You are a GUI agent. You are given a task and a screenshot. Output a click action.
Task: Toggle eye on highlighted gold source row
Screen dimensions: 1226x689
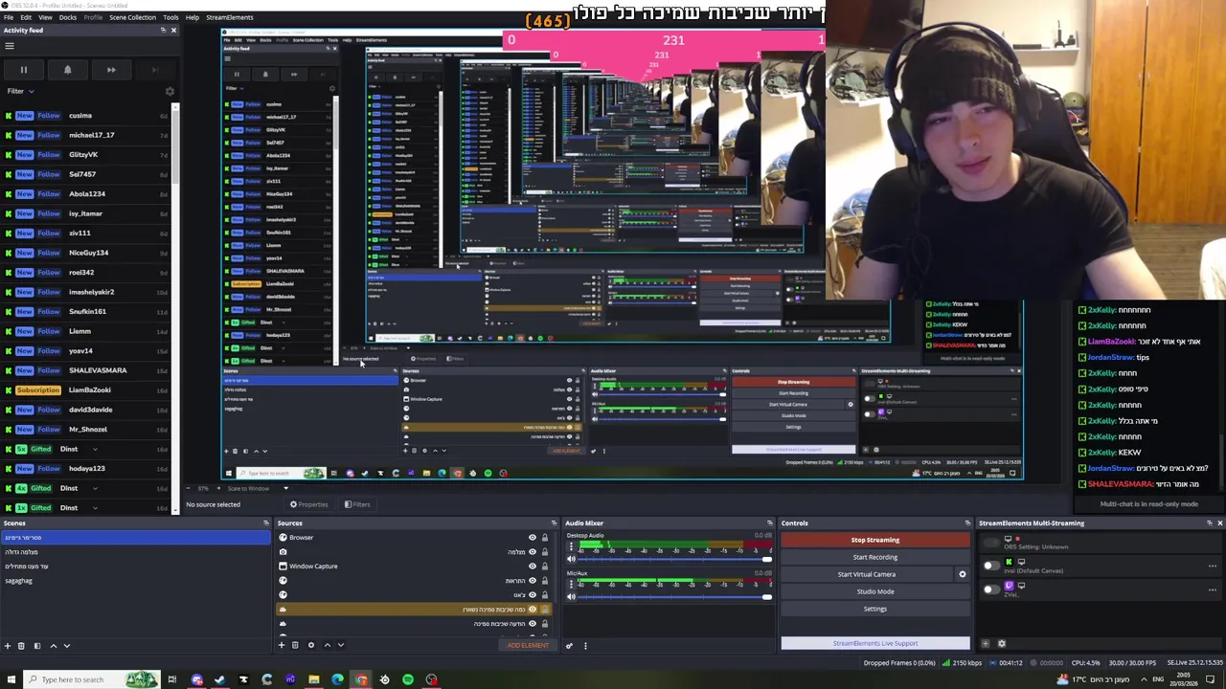point(533,610)
